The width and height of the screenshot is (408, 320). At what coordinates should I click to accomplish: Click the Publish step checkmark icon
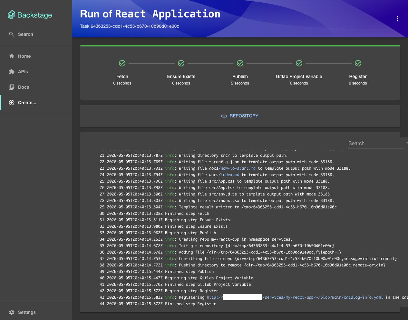coord(240,63)
